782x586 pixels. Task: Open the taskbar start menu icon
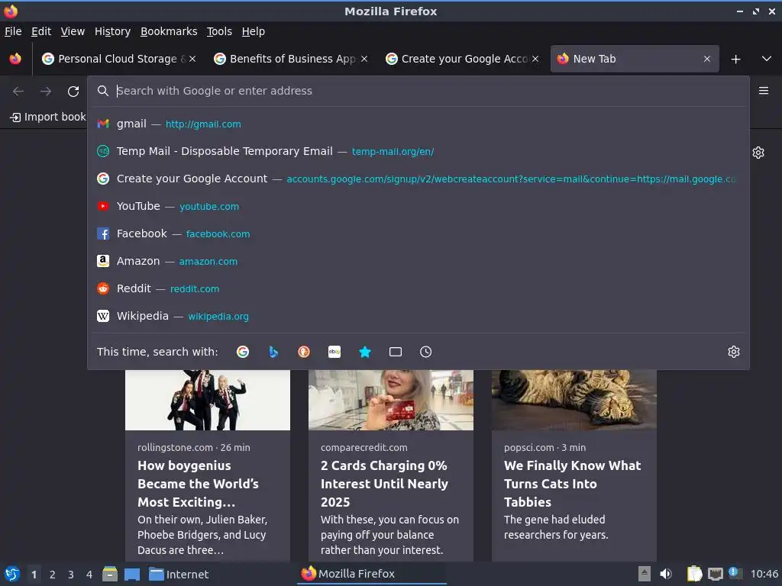coord(12,574)
